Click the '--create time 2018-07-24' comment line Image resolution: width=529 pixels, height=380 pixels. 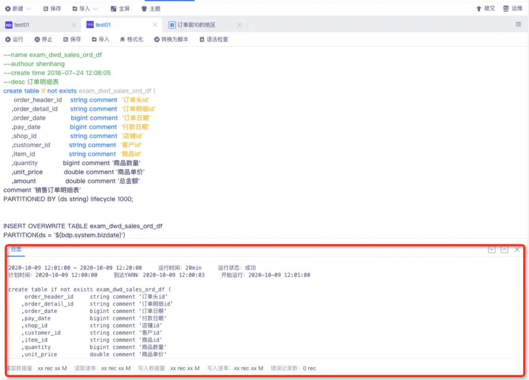[x=57, y=73]
